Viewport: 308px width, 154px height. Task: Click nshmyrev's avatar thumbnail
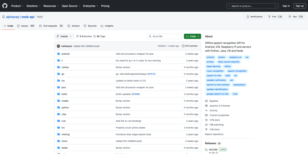[59, 46]
